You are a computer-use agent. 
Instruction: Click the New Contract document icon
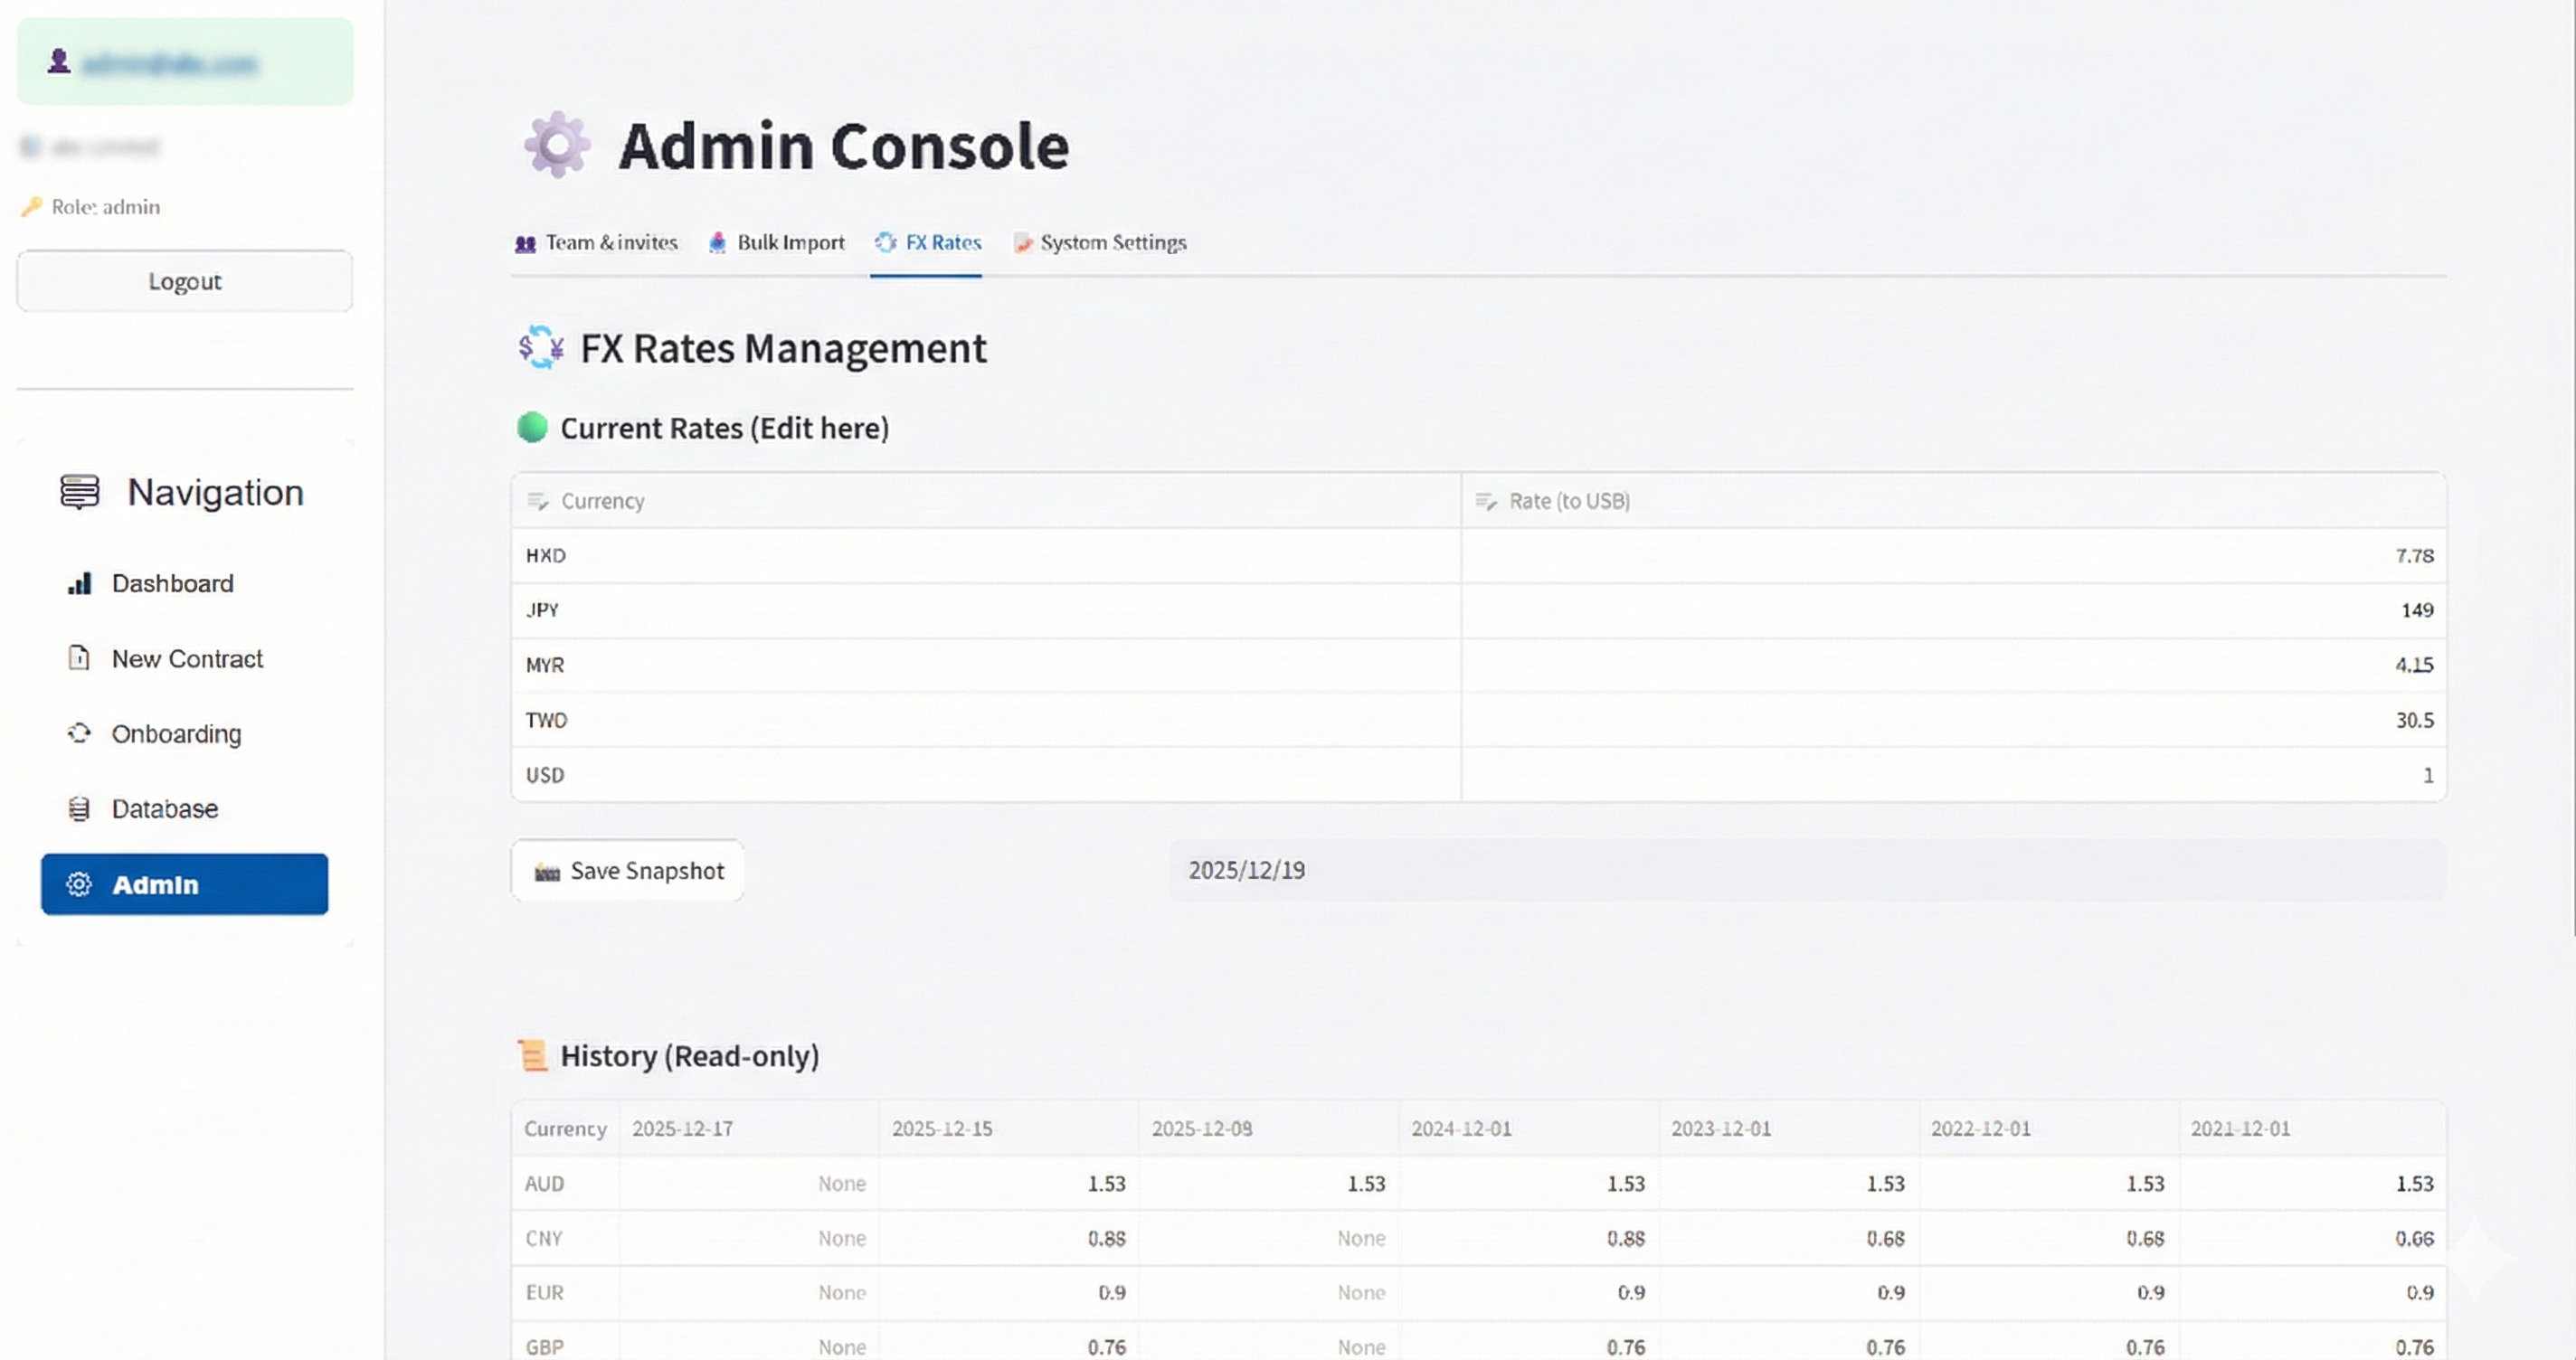[79, 658]
